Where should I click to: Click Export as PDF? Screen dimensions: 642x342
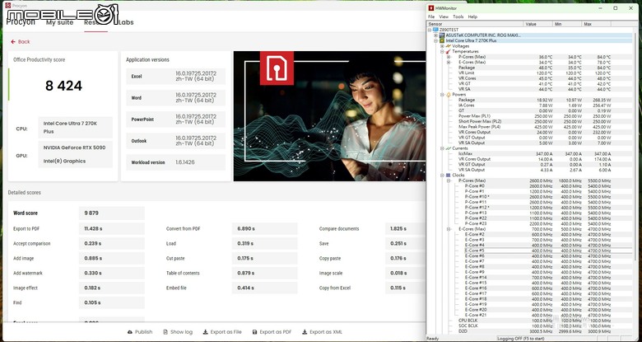click(x=272, y=332)
